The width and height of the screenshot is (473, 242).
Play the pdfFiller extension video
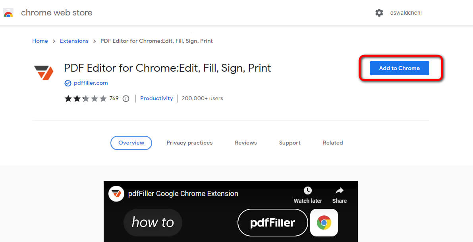click(230, 222)
